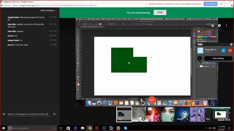
Task: Click Finder icon in shared Mac dock
Action: coord(88,103)
